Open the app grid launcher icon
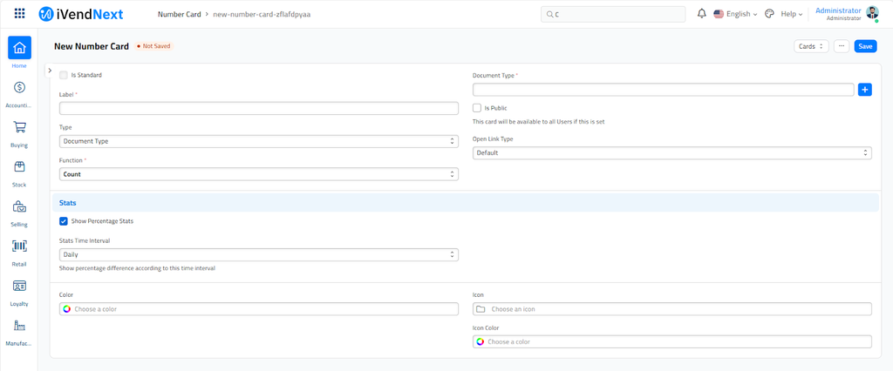 pos(20,14)
